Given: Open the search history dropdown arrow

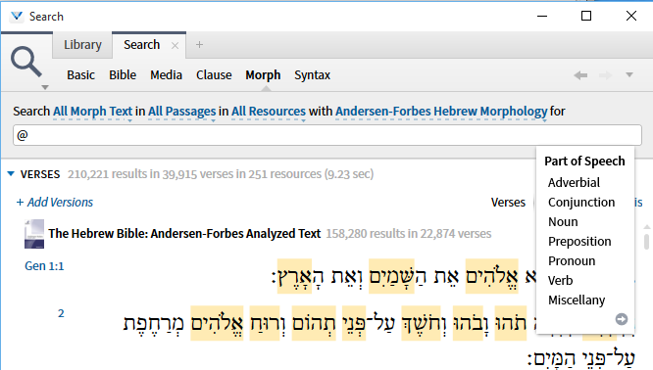Looking at the screenshot, I should [629, 74].
